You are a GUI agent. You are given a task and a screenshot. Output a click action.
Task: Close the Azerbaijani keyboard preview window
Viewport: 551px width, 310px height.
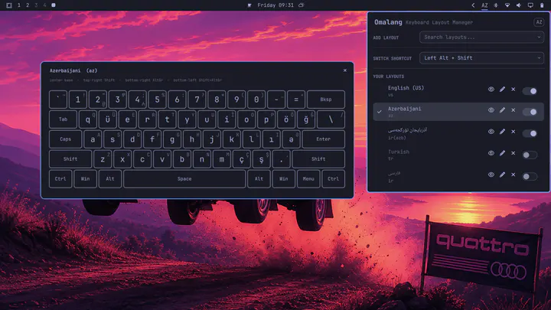pos(344,70)
